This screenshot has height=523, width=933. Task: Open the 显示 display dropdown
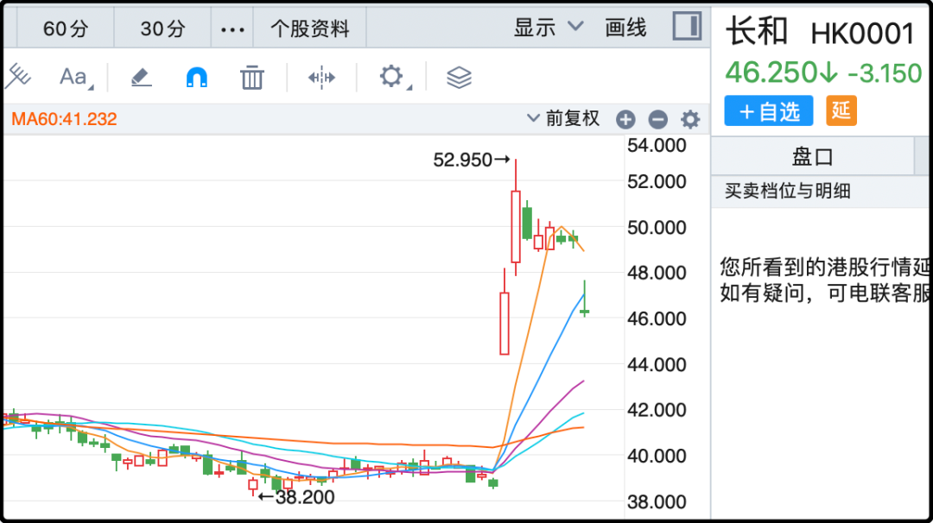[x=549, y=28]
